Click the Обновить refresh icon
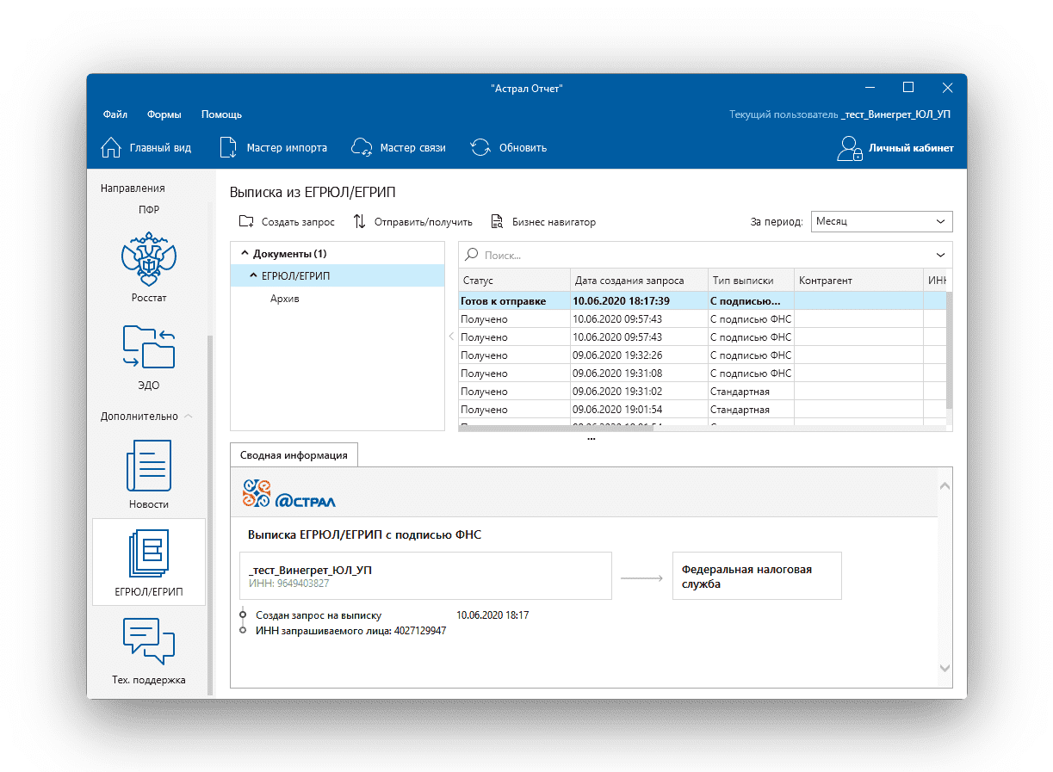The image size is (1053, 772). pyautogui.click(x=480, y=147)
